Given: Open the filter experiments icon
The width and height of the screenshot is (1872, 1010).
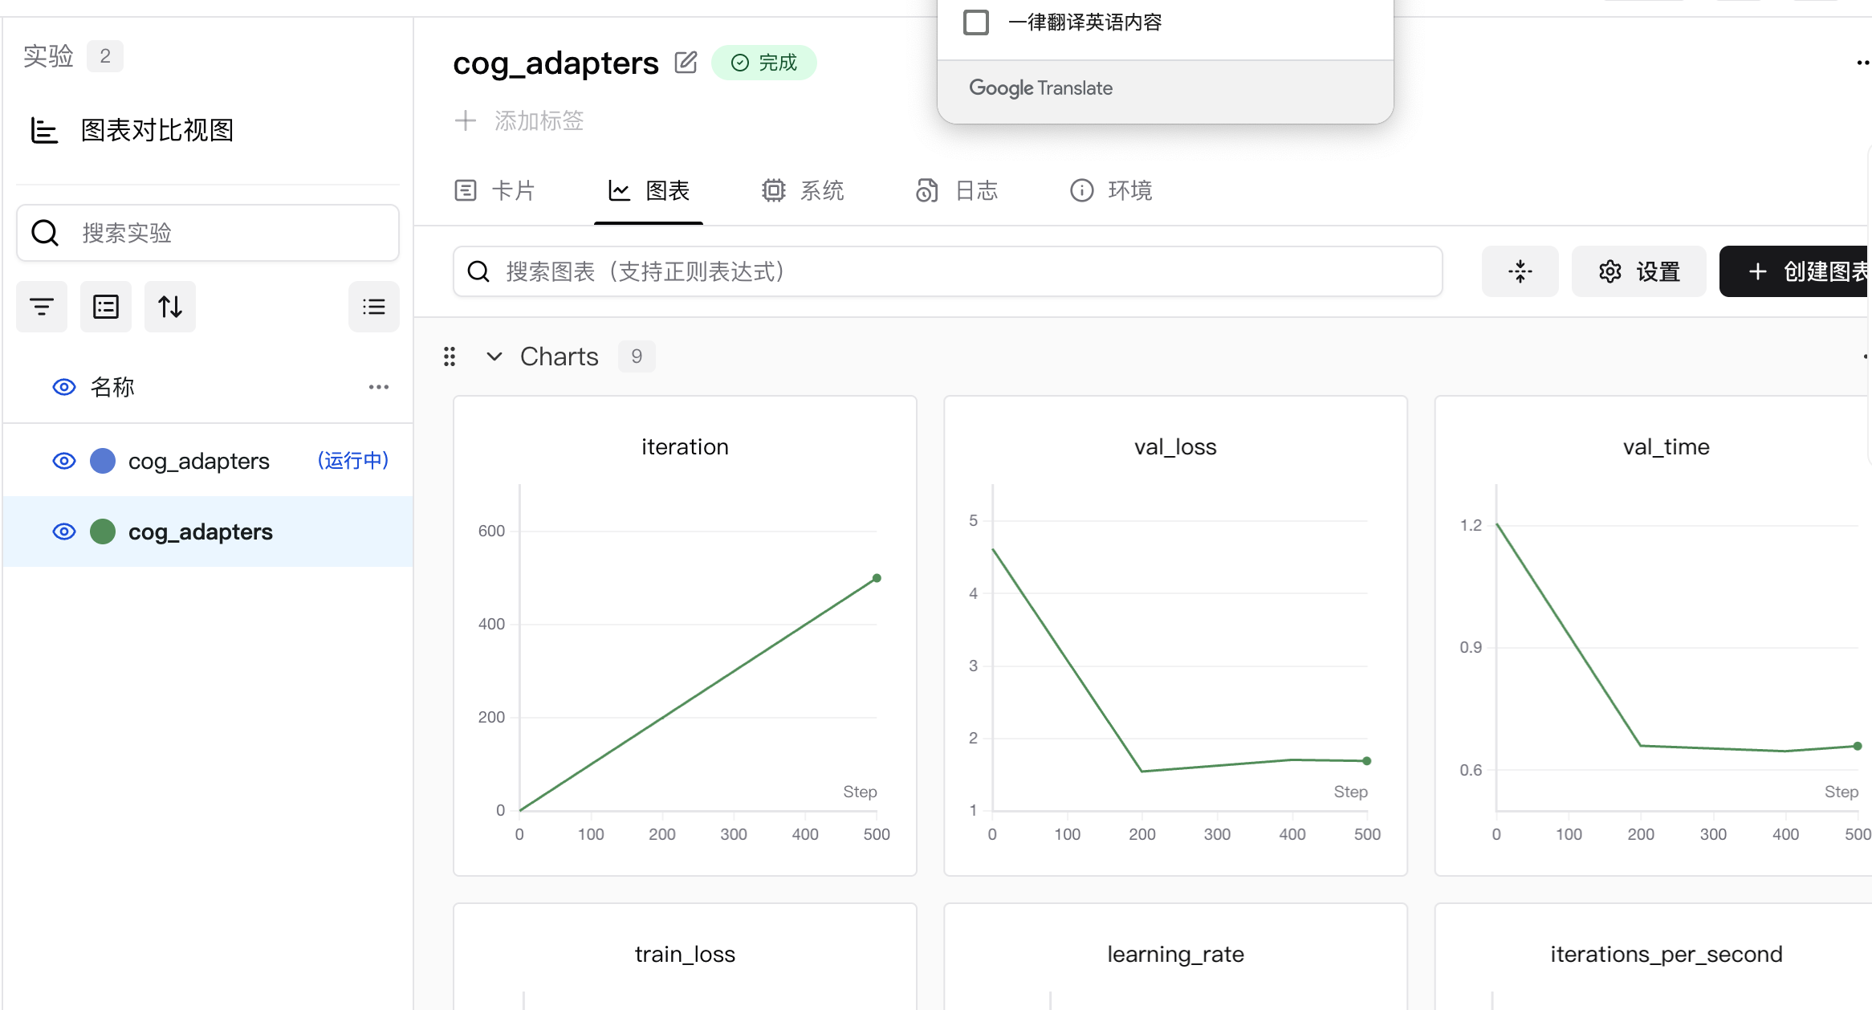Looking at the screenshot, I should (x=41, y=306).
